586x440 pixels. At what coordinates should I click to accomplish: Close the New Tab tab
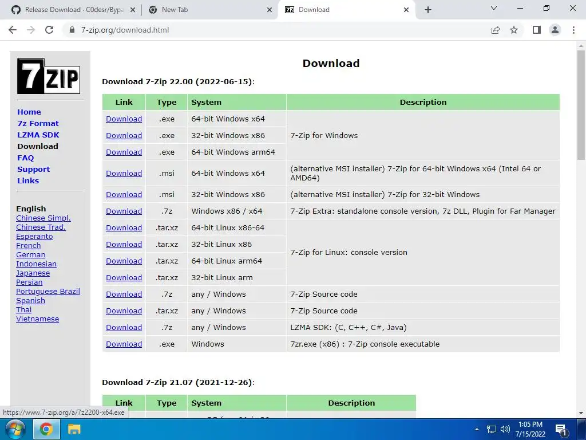tap(270, 10)
